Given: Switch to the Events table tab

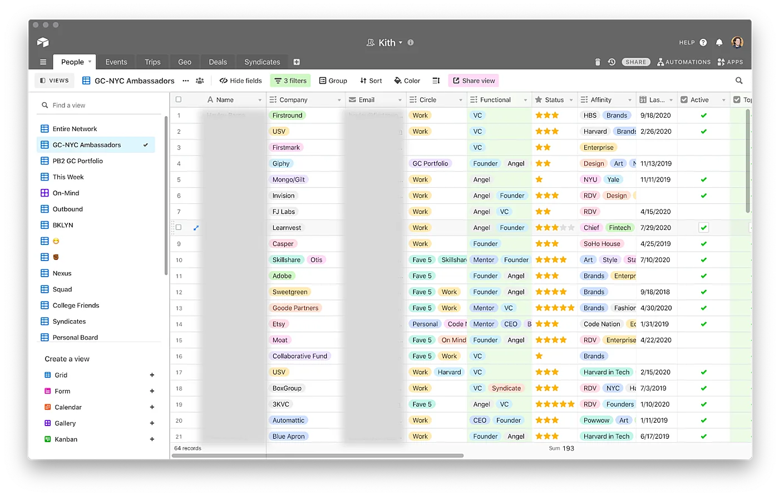Looking at the screenshot, I should tap(116, 62).
